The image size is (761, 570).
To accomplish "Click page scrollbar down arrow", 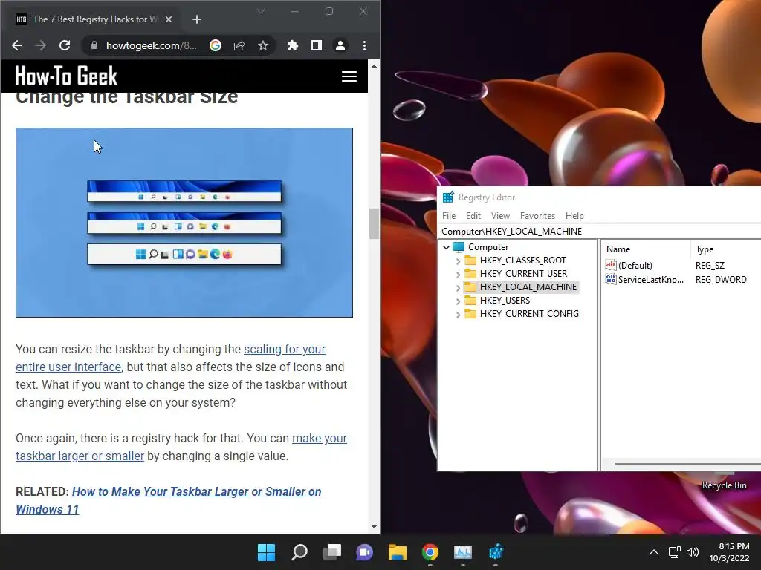I will 374,527.
